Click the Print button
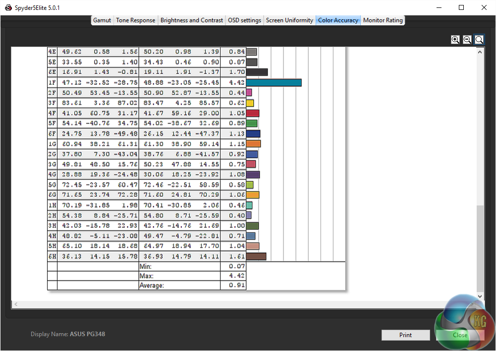This screenshot has height=351, width=496. (405, 335)
